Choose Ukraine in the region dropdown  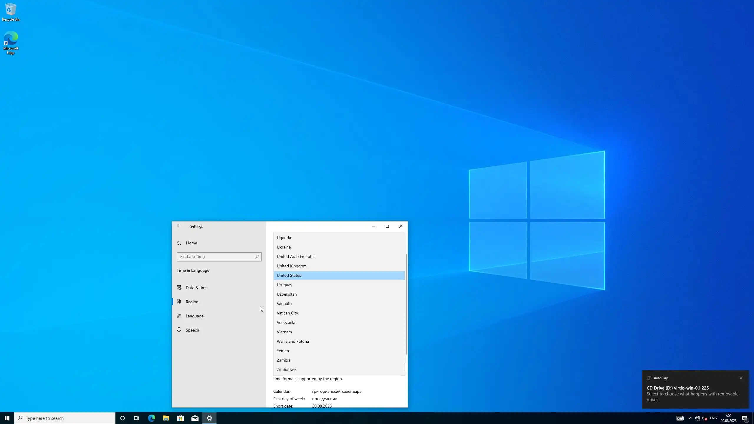(x=283, y=247)
